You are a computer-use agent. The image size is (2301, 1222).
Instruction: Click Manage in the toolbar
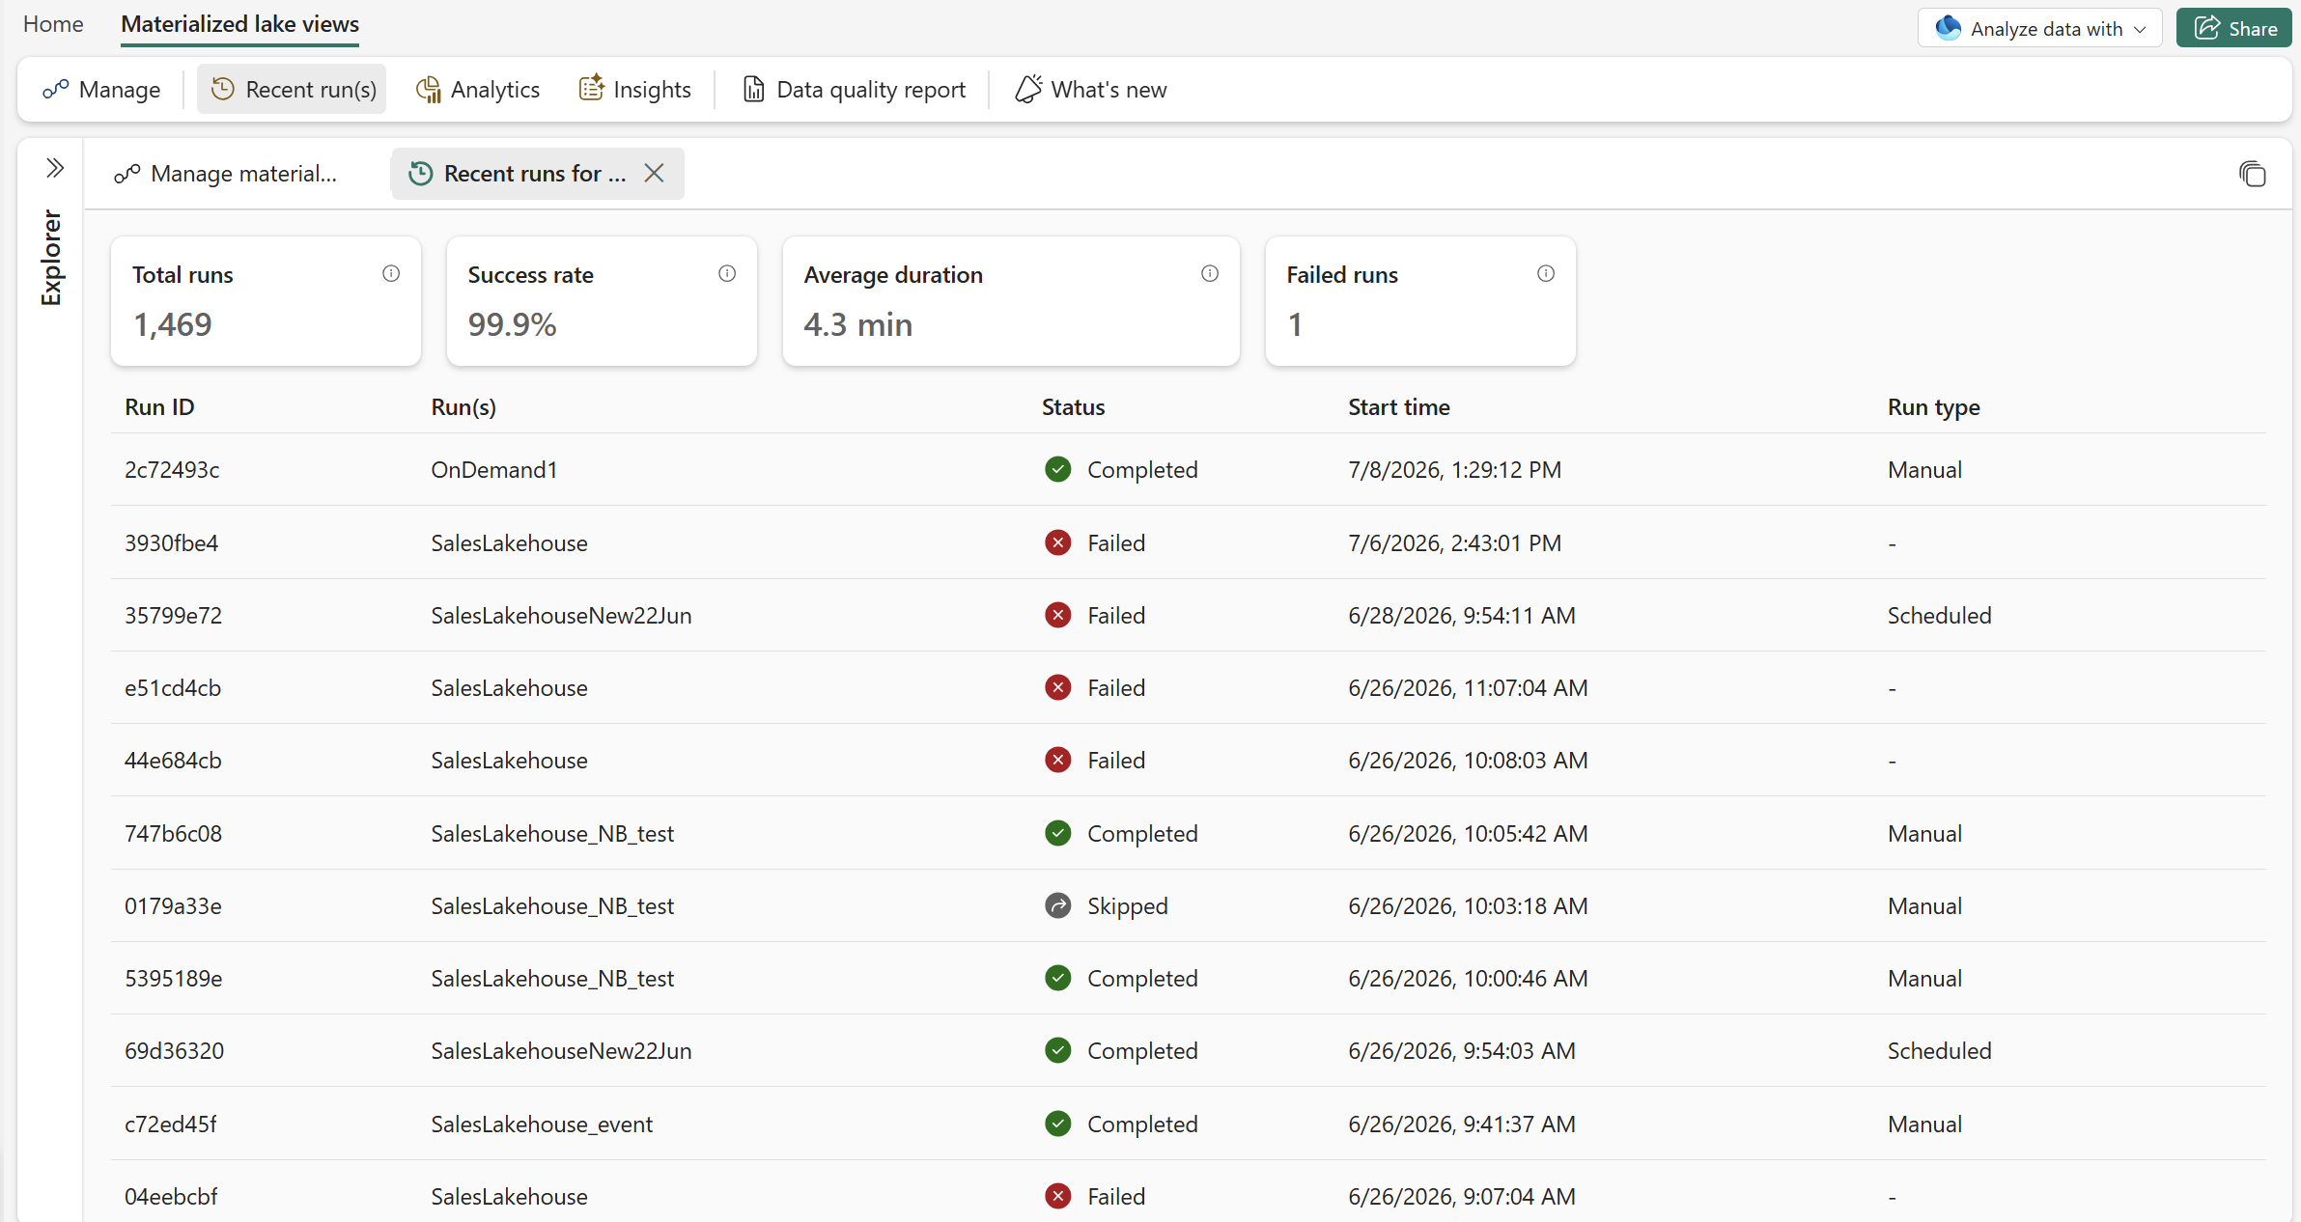pyautogui.click(x=101, y=90)
